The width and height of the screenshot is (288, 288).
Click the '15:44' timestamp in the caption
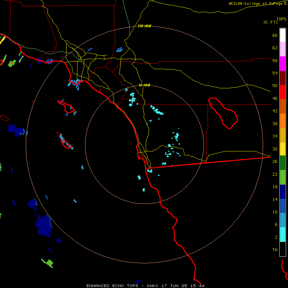coord(197,286)
